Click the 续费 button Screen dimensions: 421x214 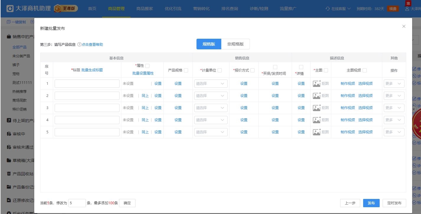coord(393,9)
